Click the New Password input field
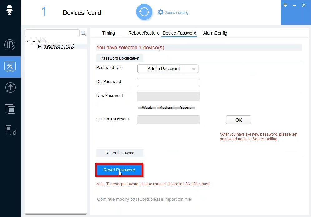 pyautogui.click(x=168, y=96)
